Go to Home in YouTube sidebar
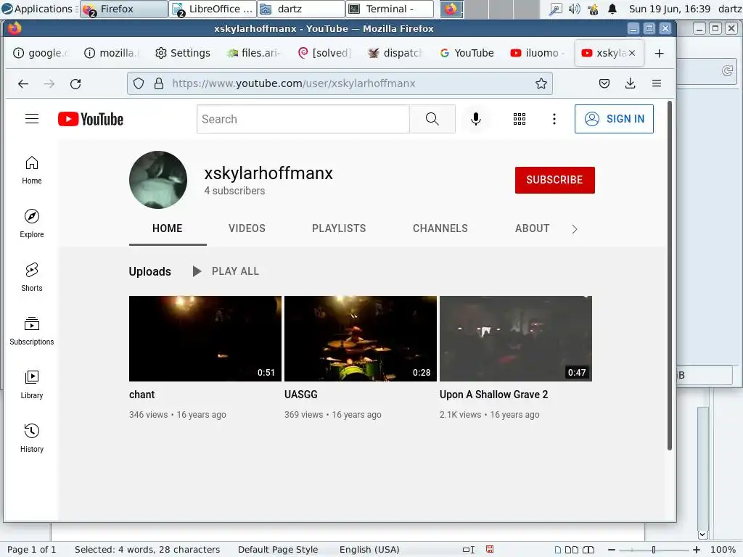The image size is (743, 557). pos(32,170)
